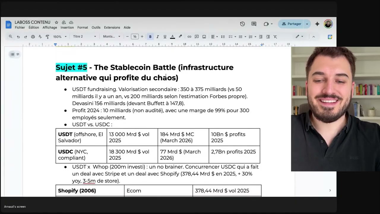This screenshot has height=214, width=380.
Task: Open the Aide menu
Action: [x=127, y=27]
